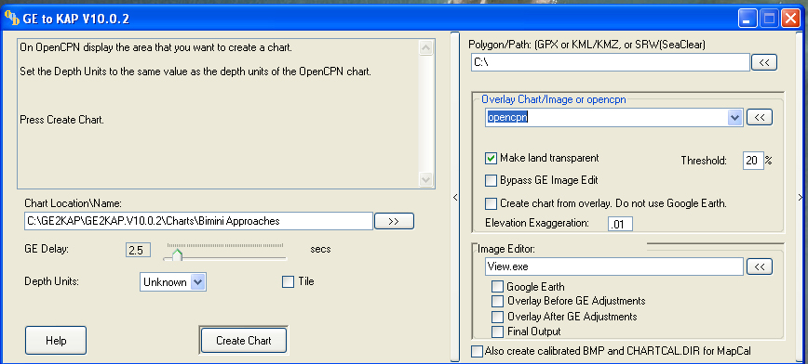The image size is (808, 364).
Task: Collapse panel with left arrow on divider
Action: tap(455, 198)
